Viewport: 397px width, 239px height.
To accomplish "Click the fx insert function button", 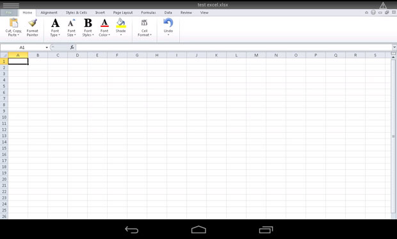I will click(72, 47).
